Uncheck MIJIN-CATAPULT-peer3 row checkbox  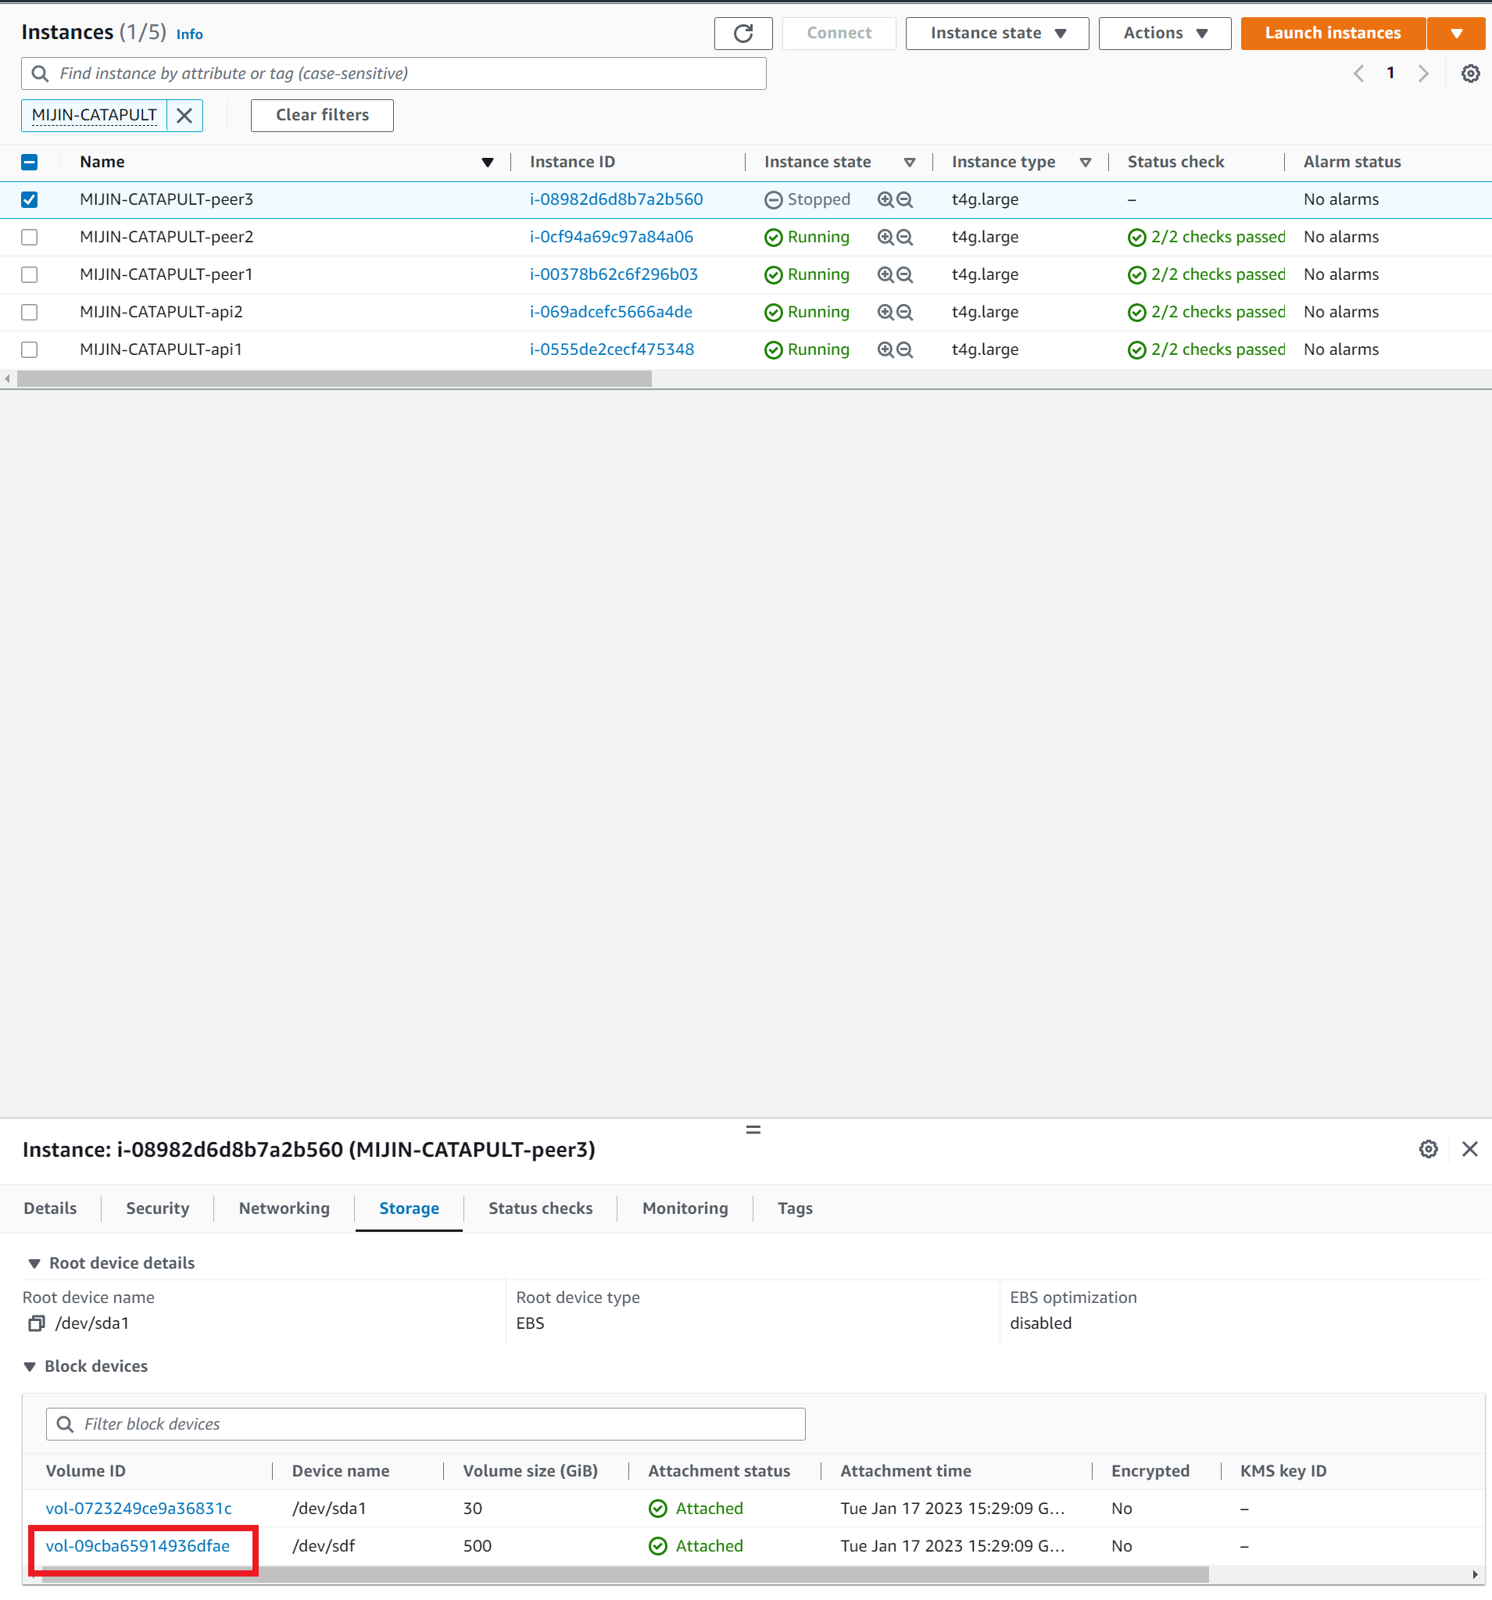click(x=30, y=199)
